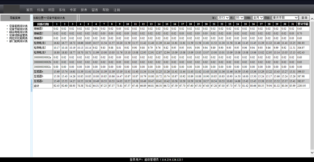Image resolution: width=314 pixels, height=162 pixels.
Task: Open the 首页 home menu
Action: coord(29,10)
